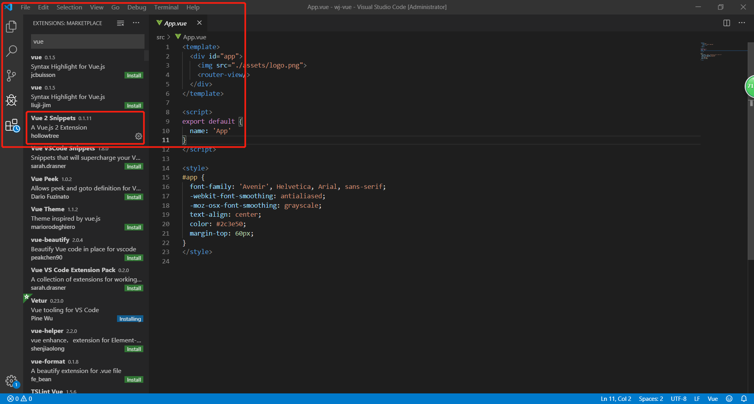Close the App.vue editor tab
This screenshot has height=404, width=754.
pos(199,23)
